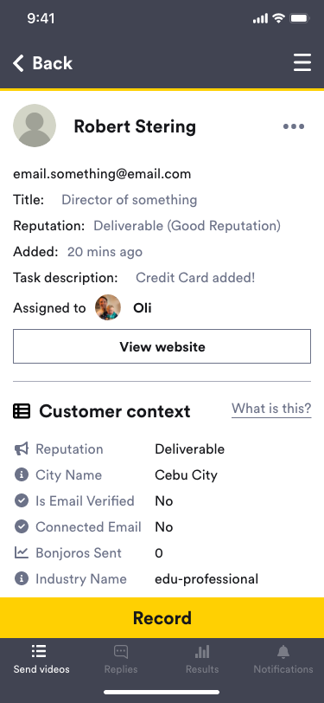Image resolution: width=324 pixels, height=703 pixels.
Task: Tap the checkmark icon beside Is Email Verified
Action: coord(22,500)
